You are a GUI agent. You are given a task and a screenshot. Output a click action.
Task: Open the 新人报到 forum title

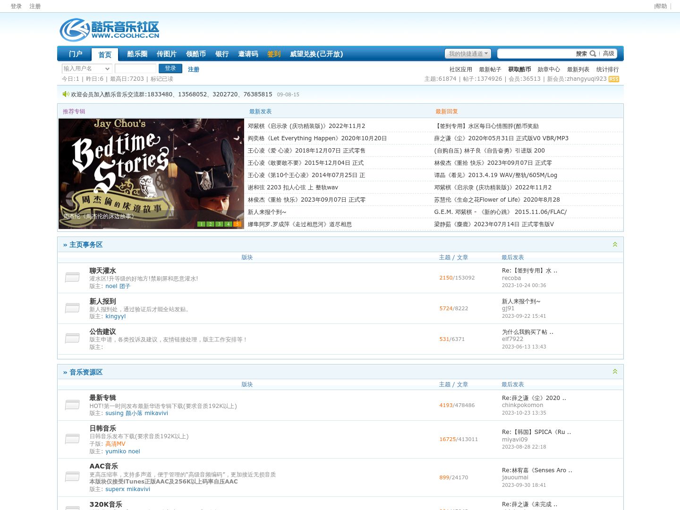tap(102, 301)
